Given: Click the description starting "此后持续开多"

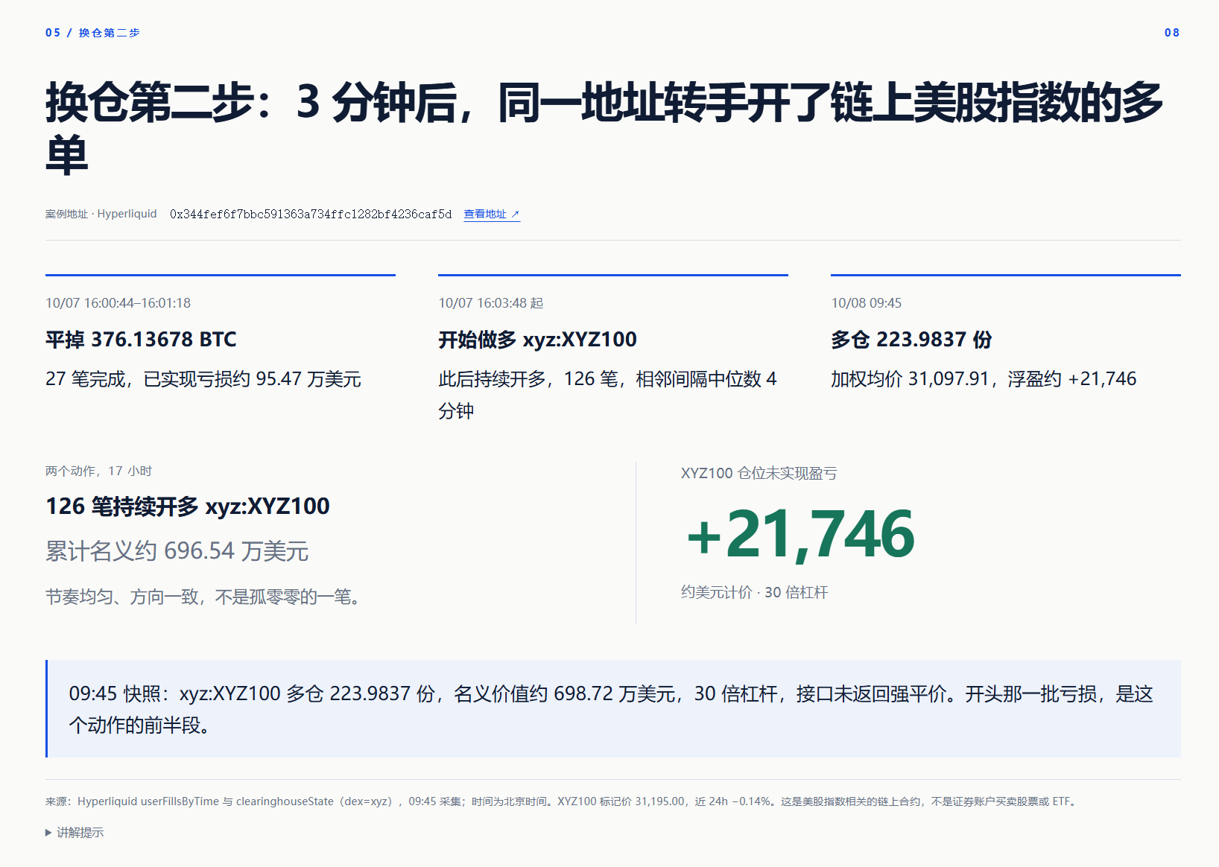Looking at the screenshot, I should (x=607, y=395).
